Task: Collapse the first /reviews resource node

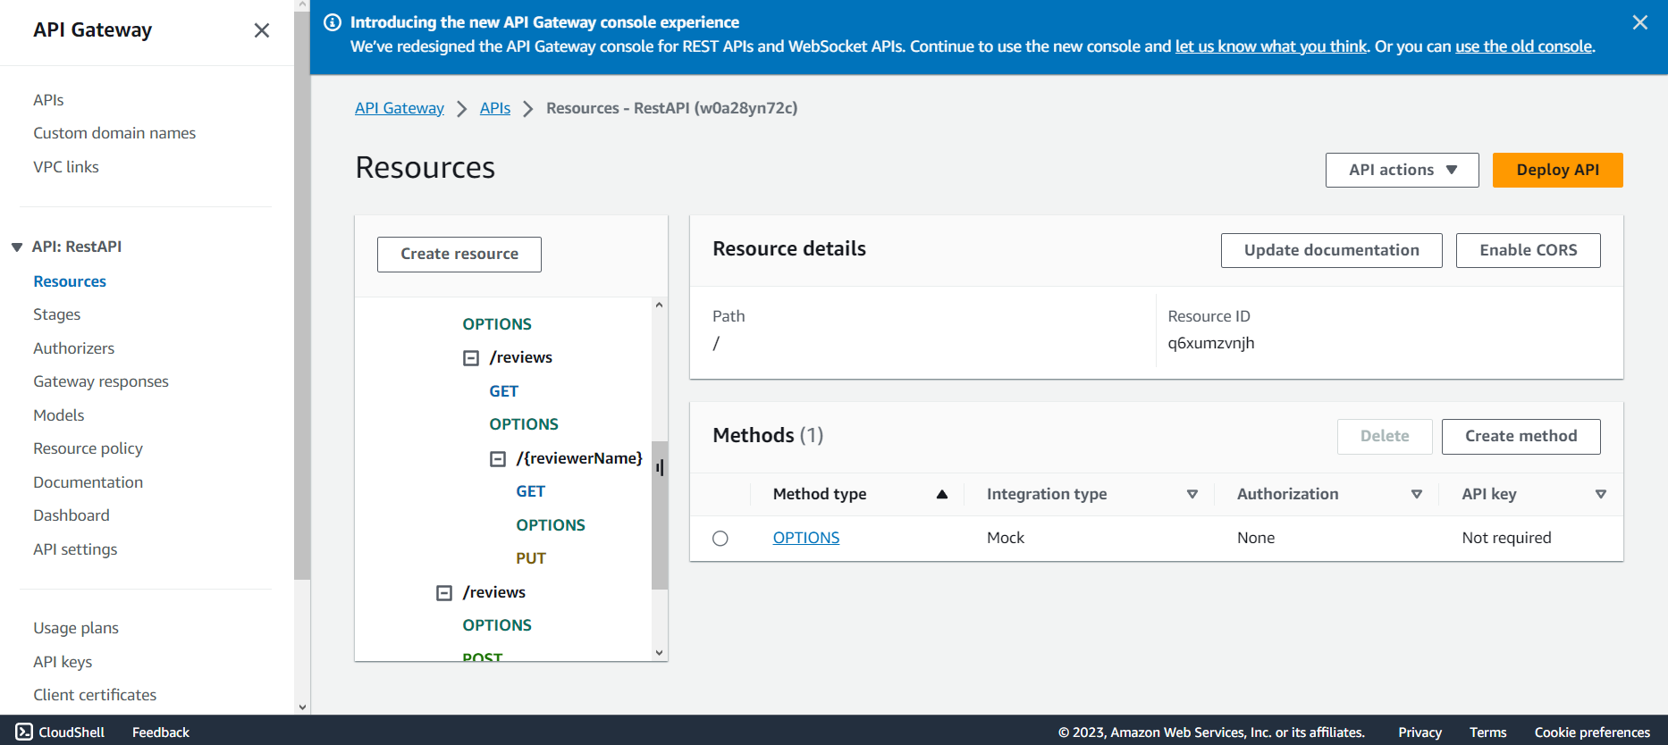Action: (x=470, y=358)
